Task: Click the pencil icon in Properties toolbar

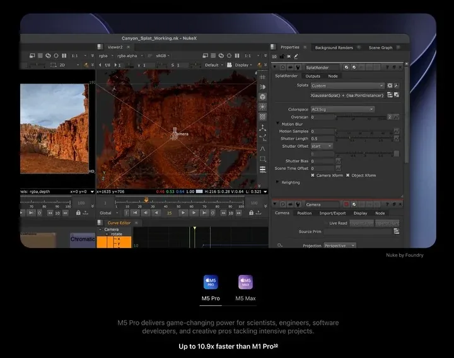Action: (x=296, y=57)
